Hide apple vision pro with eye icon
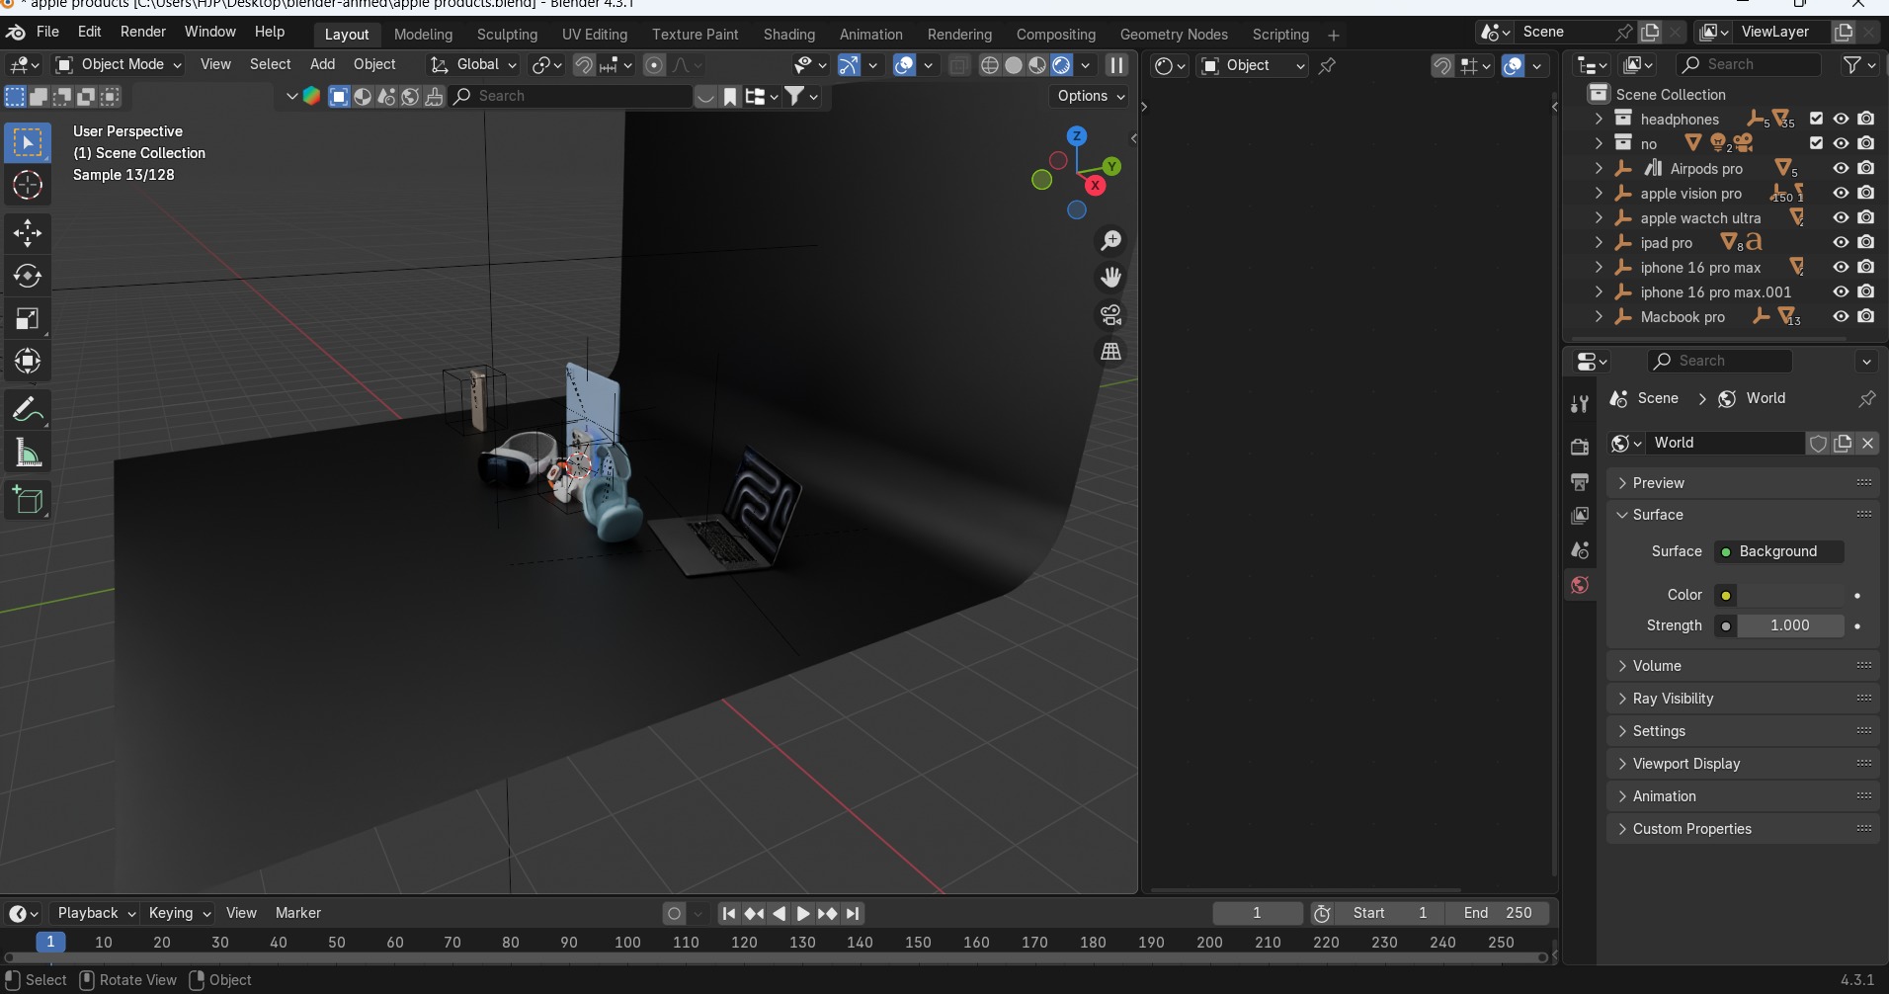 tap(1841, 193)
